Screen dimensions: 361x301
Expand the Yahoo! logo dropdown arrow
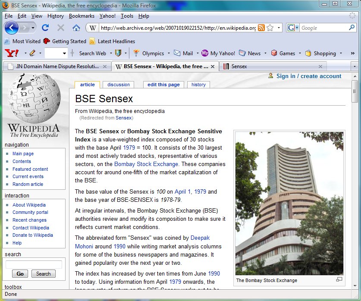pos(25,53)
